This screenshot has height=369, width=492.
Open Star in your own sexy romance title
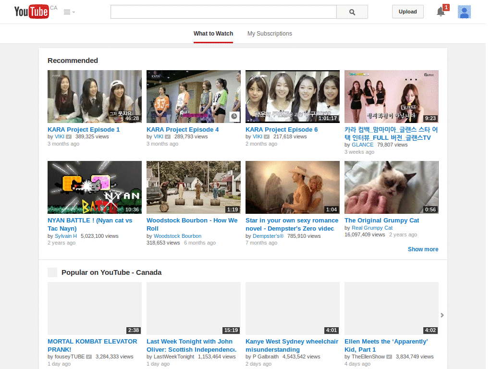tap(292, 225)
